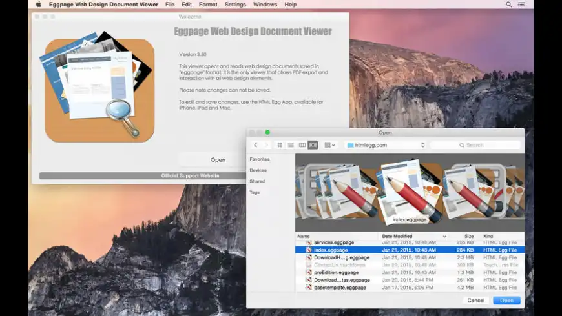The image size is (562, 316).
Task: Click the proEdition.eggpage file icon
Action: click(308, 272)
